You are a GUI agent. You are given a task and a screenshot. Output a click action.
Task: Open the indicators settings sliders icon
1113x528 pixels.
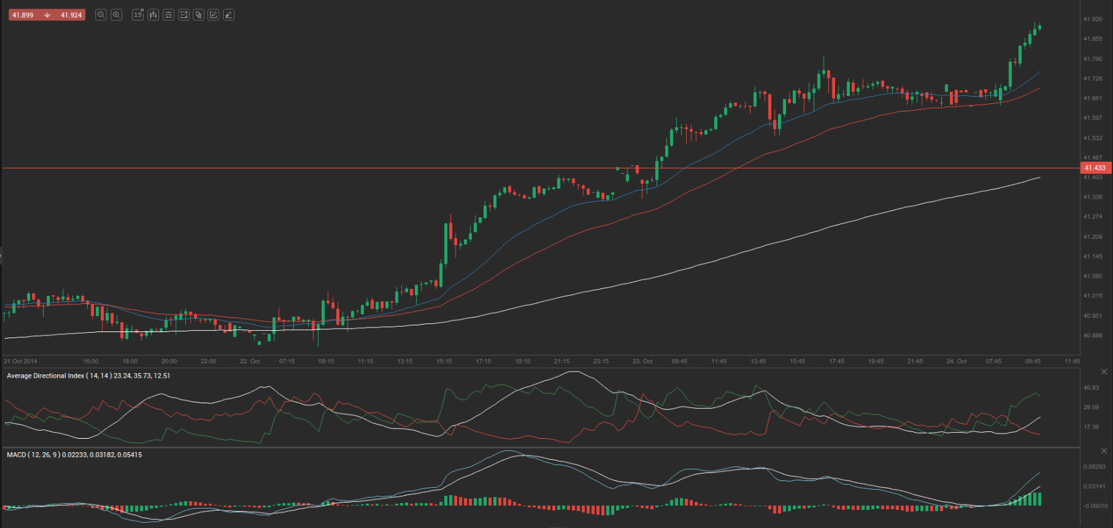(168, 15)
